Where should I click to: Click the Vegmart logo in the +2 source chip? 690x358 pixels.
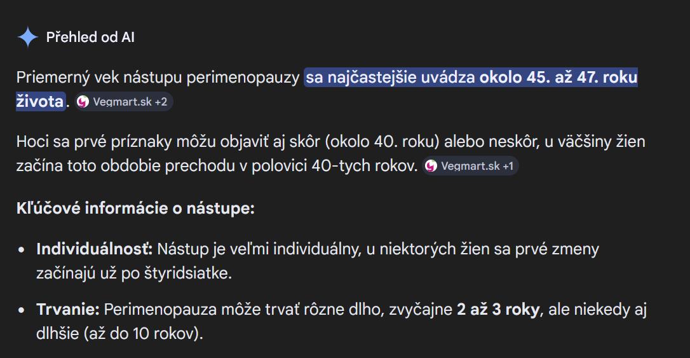(84, 102)
